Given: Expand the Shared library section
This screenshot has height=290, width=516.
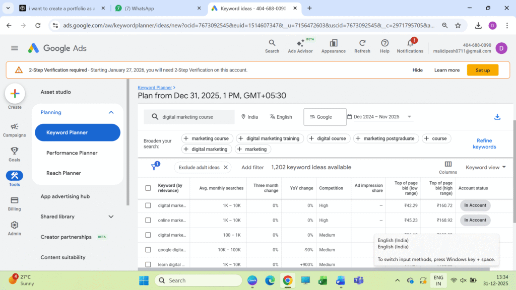Looking at the screenshot, I should coord(111,216).
